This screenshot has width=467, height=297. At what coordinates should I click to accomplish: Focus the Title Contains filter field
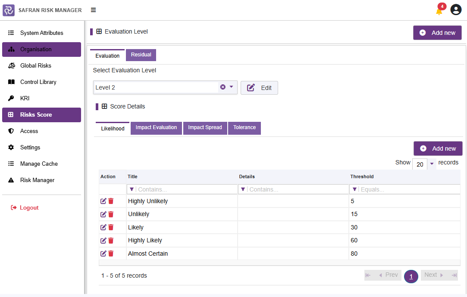(186, 189)
